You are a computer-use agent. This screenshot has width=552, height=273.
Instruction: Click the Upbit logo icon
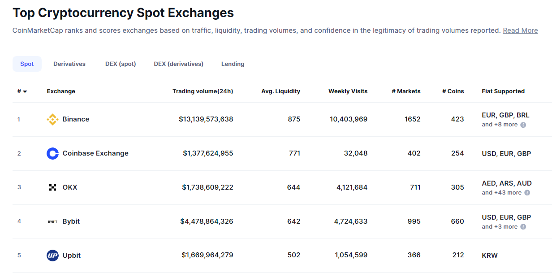coord(52,256)
